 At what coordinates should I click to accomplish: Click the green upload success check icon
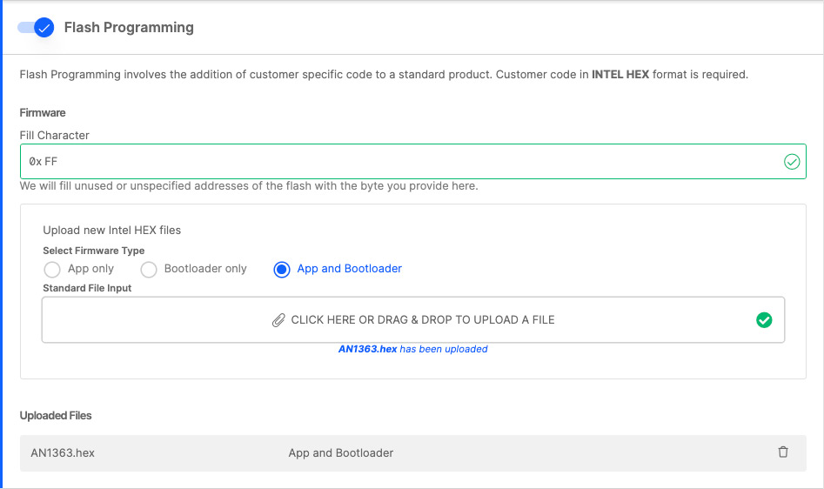(x=764, y=320)
